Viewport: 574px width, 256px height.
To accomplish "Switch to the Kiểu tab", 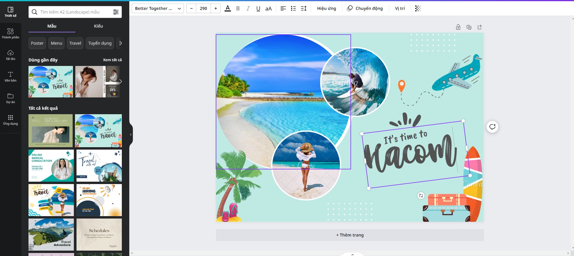I will pos(98,26).
